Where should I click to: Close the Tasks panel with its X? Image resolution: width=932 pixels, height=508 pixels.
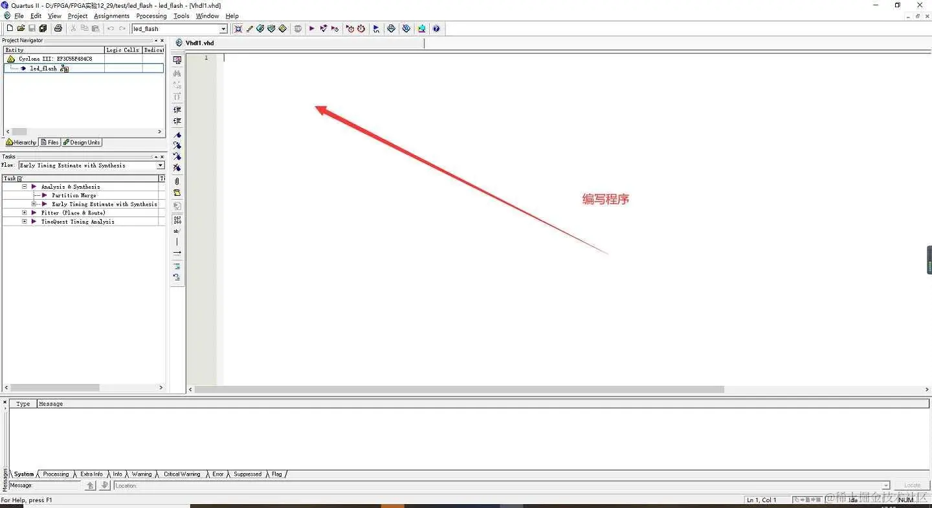coord(162,156)
